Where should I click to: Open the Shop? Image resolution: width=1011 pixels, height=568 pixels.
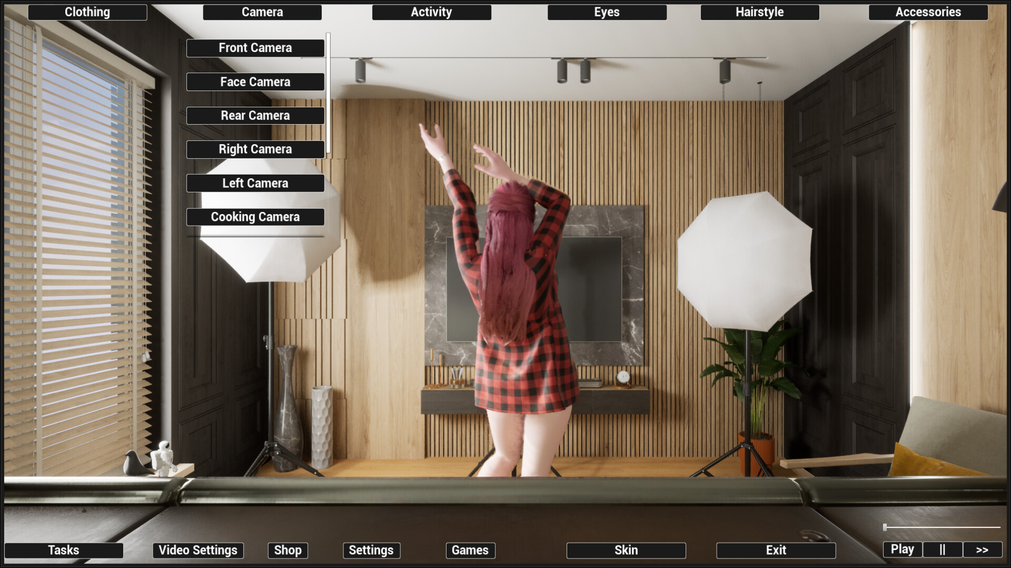[x=288, y=550]
